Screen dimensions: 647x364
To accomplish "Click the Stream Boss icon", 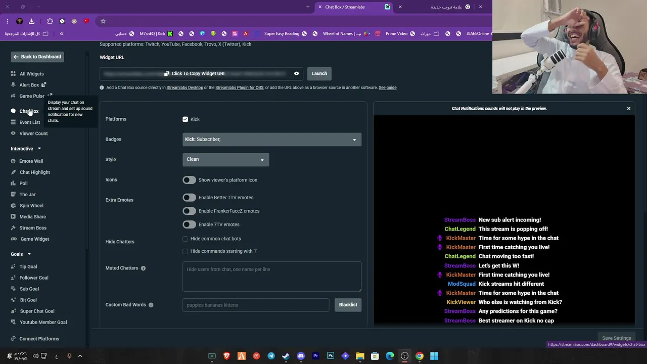I will pos(13,227).
